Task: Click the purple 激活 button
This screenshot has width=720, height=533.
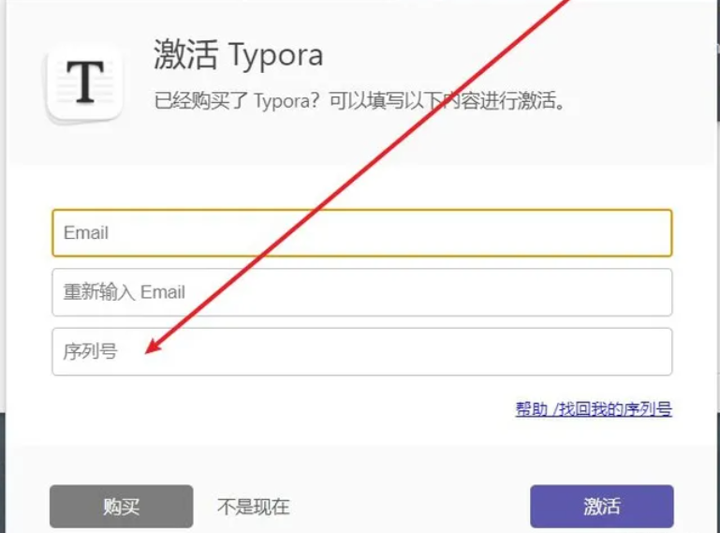Action: point(601,507)
